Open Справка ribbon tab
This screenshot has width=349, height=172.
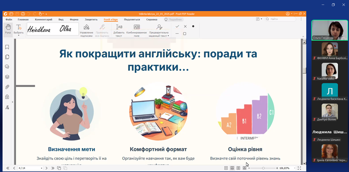pyautogui.click(x=152, y=20)
